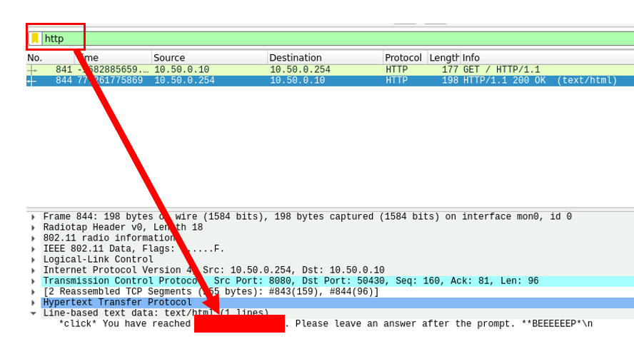Expand 802.11 radio information
The width and height of the screenshot is (634, 349).
pyautogui.click(x=33, y=238)
